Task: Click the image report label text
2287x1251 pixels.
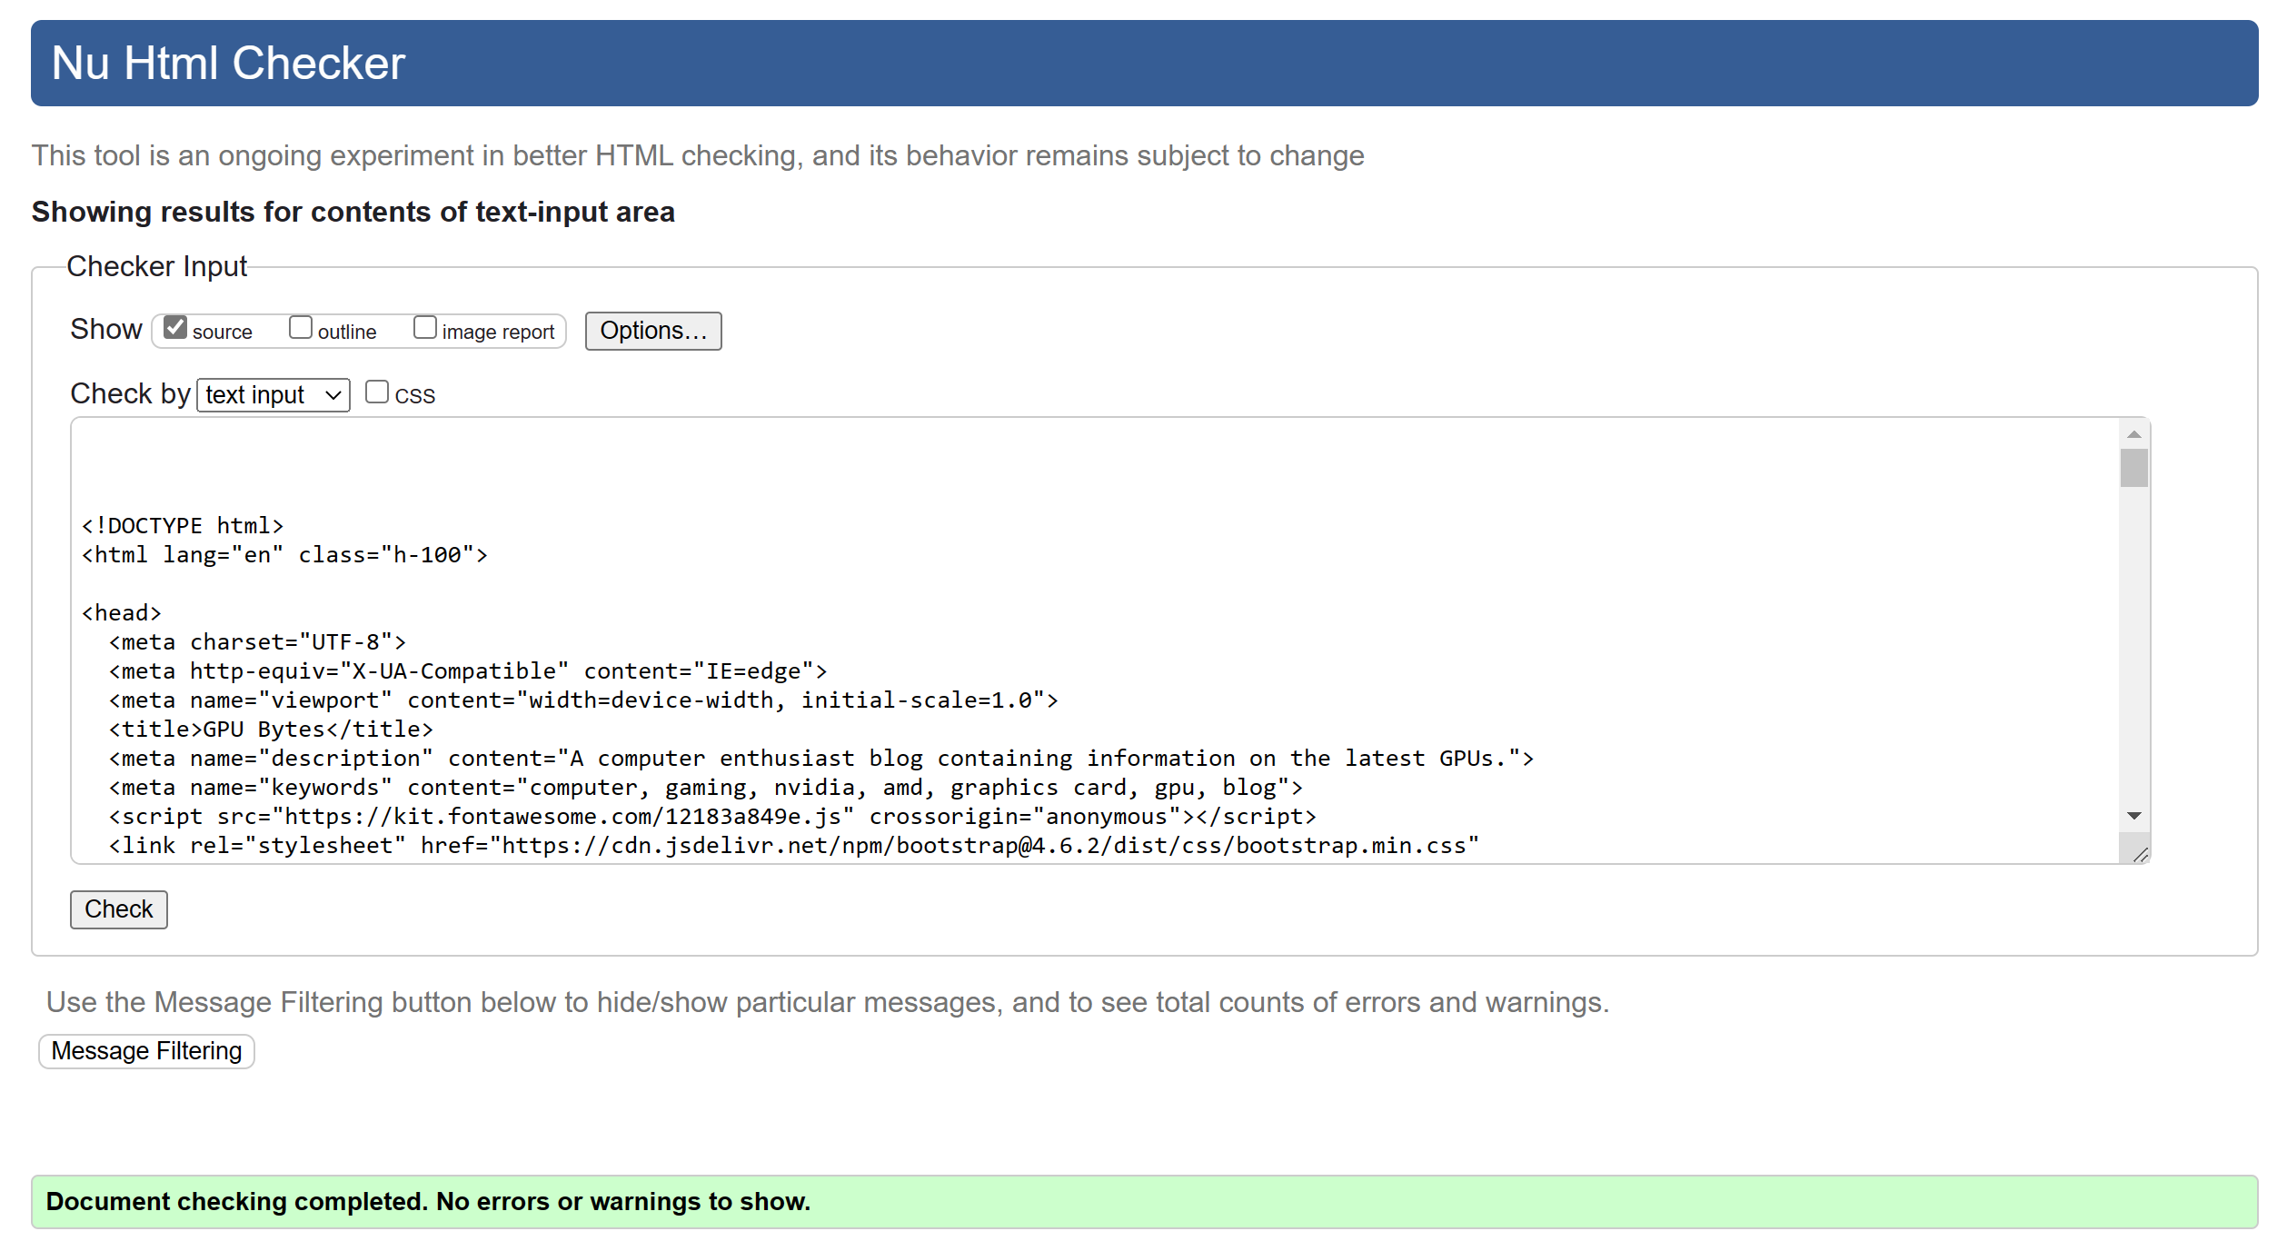Action: point(497,333)
